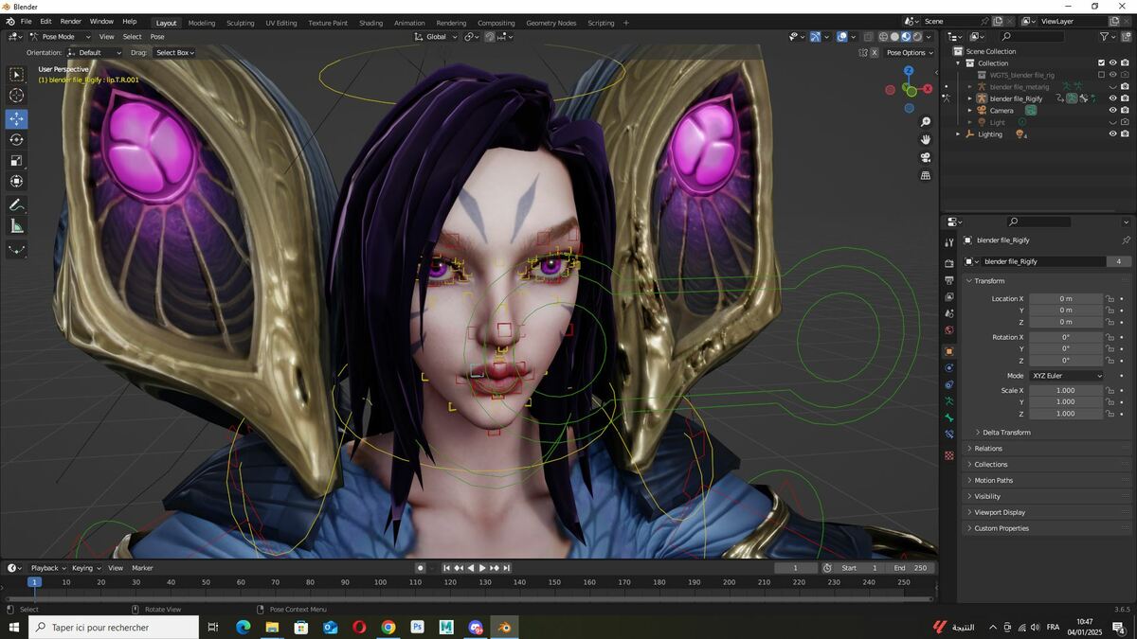Open the Object properties tab
Screen dimensions: 1137x639
949,351
